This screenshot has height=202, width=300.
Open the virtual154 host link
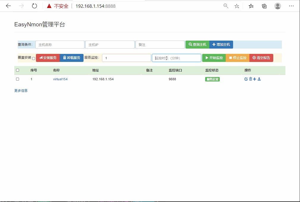point(60,79)
